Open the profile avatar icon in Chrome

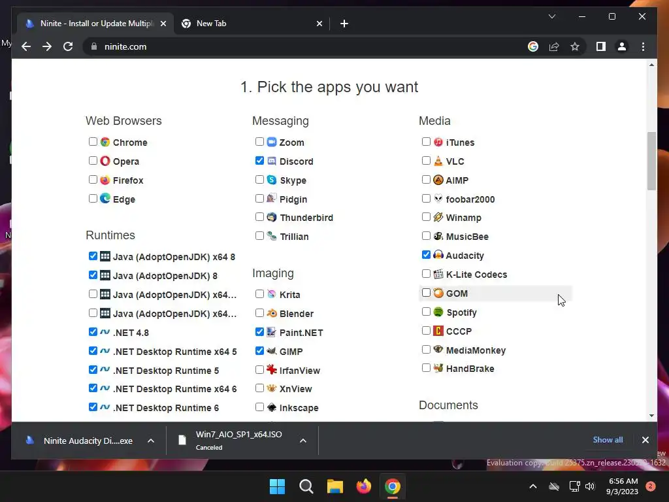click(622, 46)
